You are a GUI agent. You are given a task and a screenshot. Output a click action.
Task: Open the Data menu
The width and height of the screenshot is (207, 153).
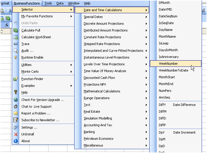(60, 3)
